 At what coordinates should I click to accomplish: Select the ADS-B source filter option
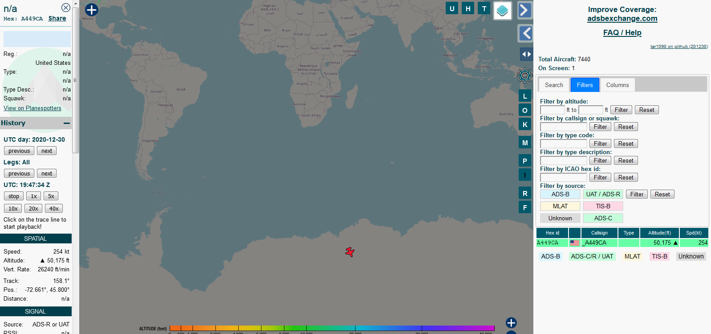[x=560, y=194]
